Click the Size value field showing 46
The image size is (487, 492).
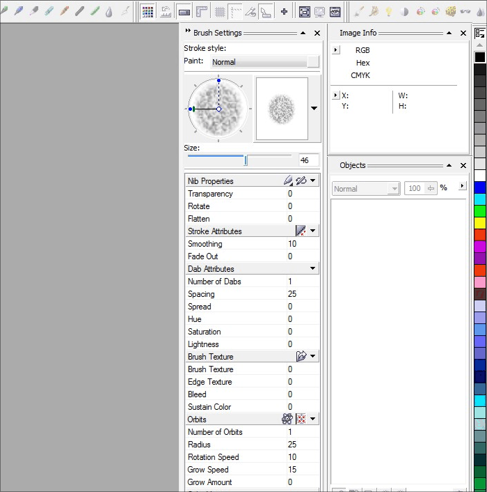(308, 160)
